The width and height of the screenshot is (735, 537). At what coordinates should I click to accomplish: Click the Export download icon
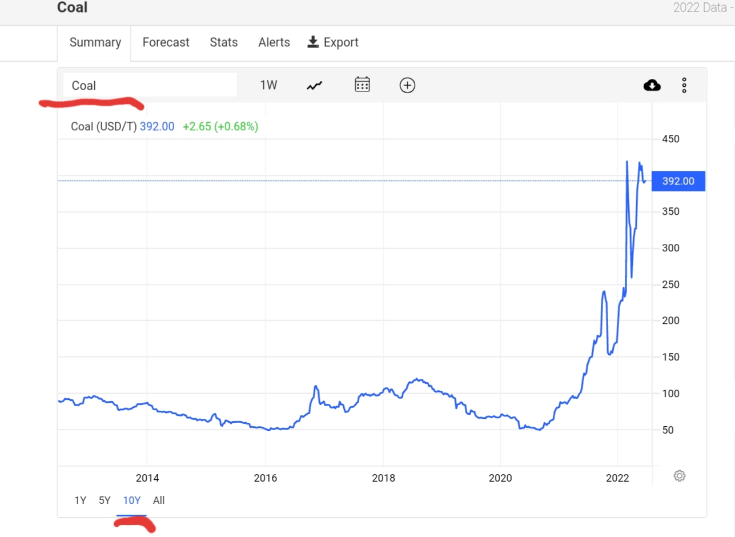[313, 42]
